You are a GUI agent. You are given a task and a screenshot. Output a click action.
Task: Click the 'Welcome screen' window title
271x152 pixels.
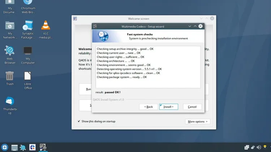pyautogui.click(x=139, y=19)
